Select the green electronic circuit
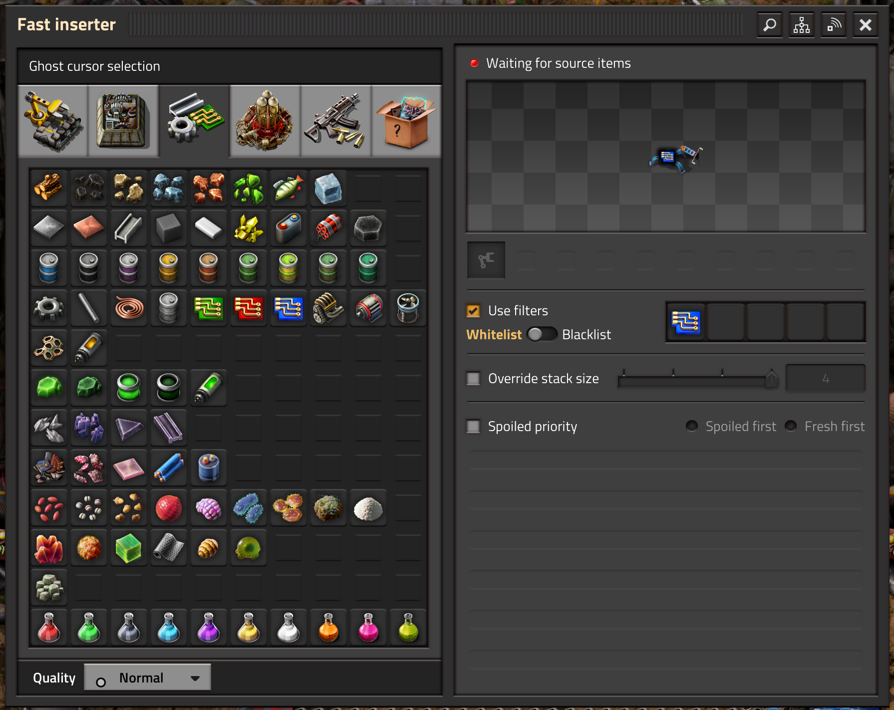This screenshot has width=894, height=710. [209, 308]
